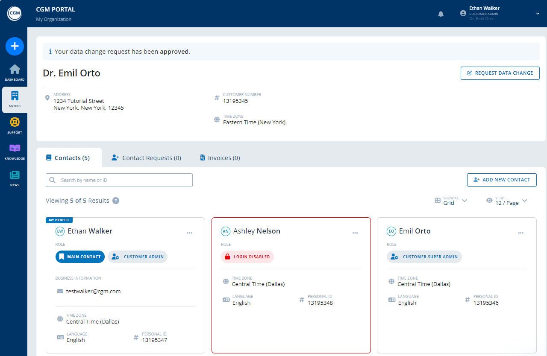
Task: Click the CGM logo in the header
Action: (x=14, y=13)
